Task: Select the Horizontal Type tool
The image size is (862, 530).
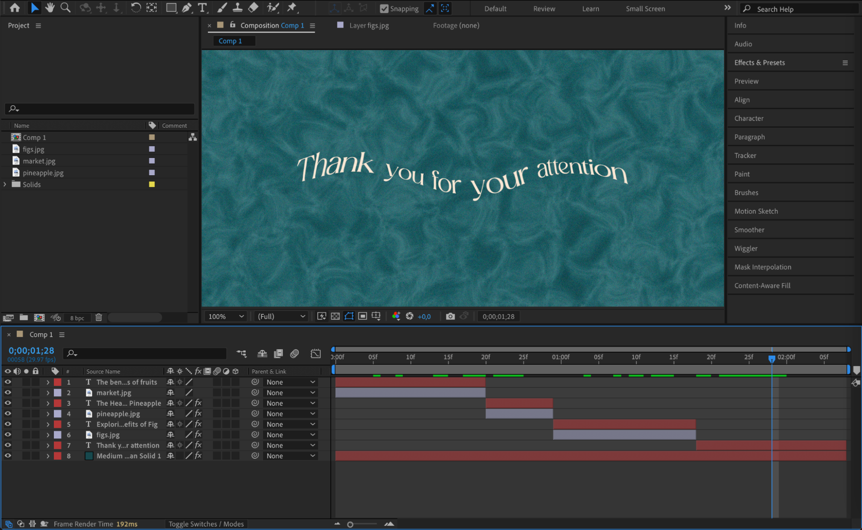Action: click(x=202, y=7)
